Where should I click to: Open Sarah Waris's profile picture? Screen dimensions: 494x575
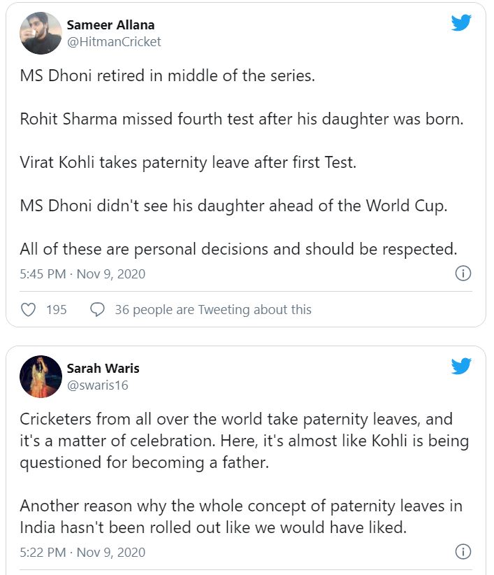[x=41, y=376]
